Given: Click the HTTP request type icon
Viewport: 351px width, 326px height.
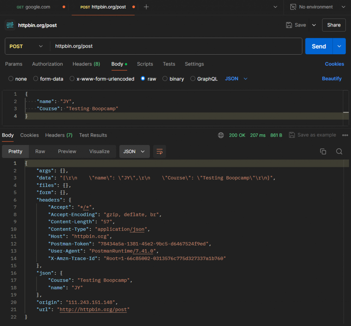Looking at the screenshot, I should click(10, 25).
